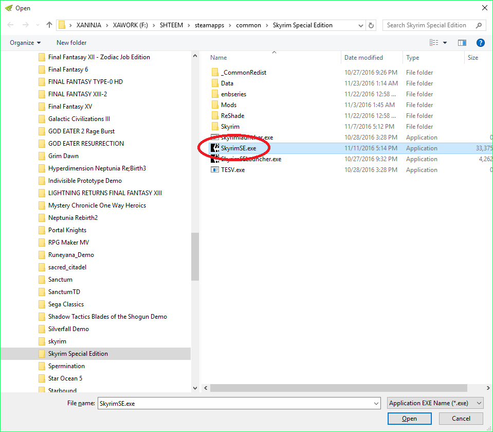Expand the chevron after steamapps in path
The image size is (493, 432).
(230, 25)
